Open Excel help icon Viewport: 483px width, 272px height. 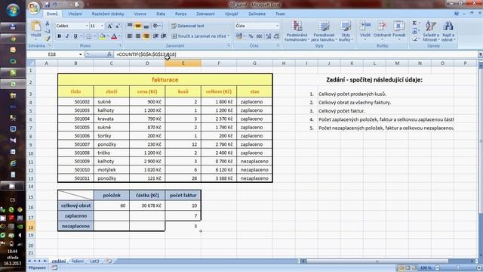coord(457,14)
